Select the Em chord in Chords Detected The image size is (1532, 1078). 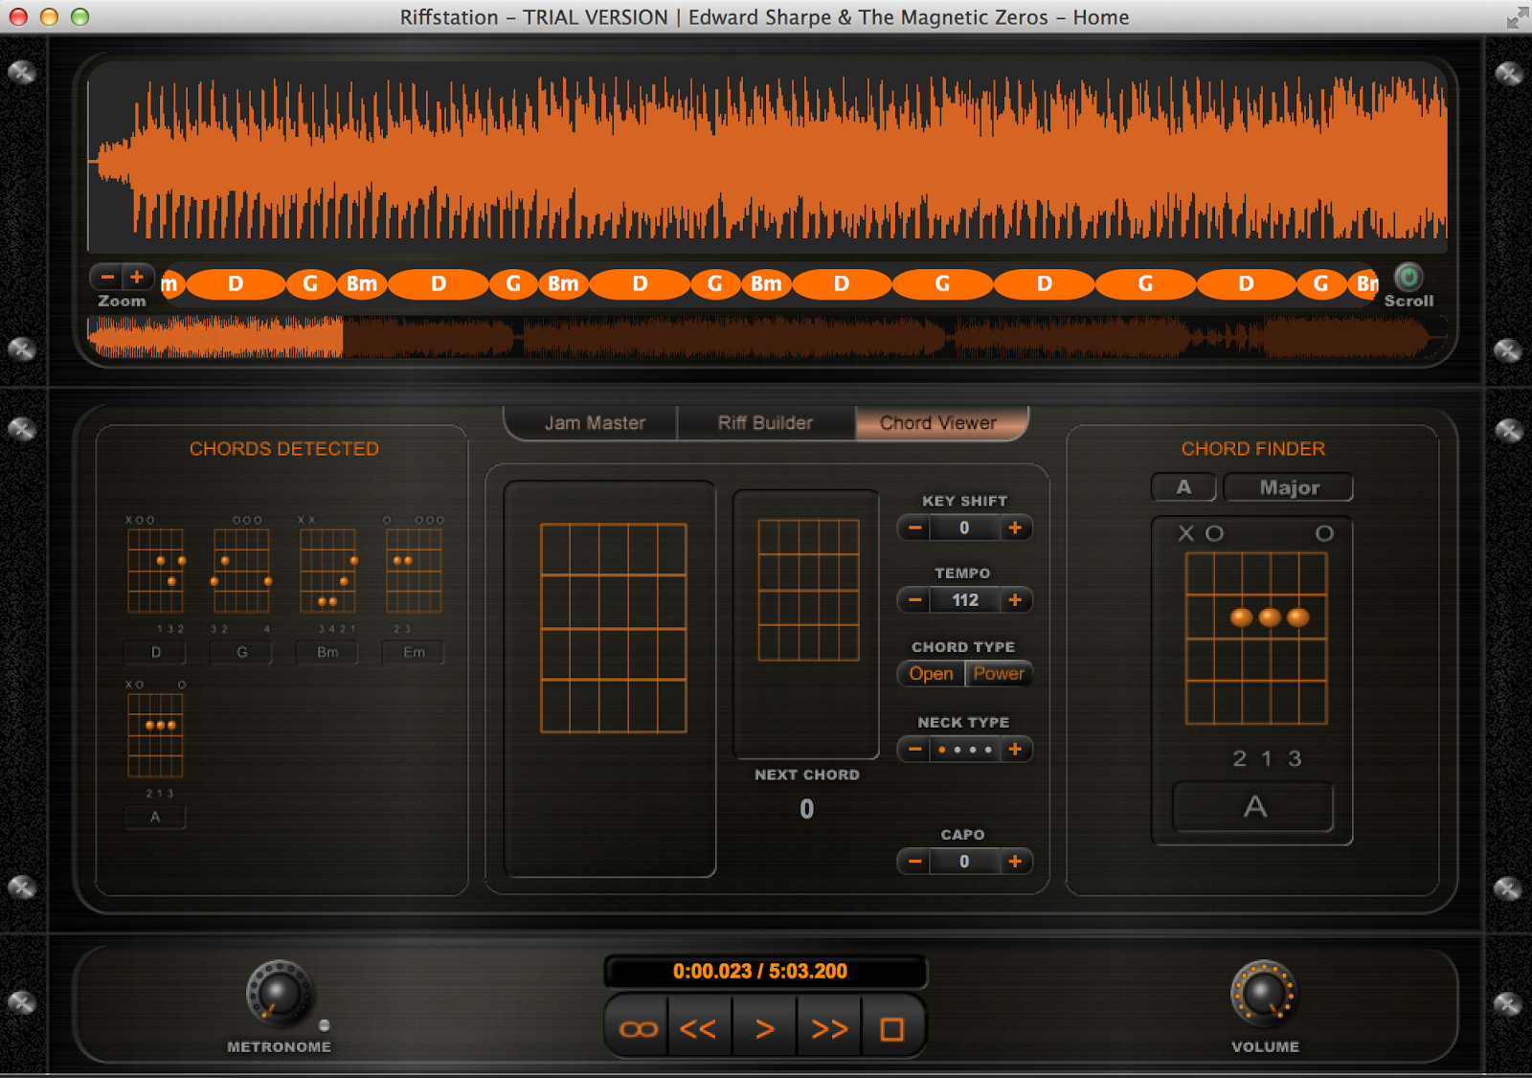coord(414,652)
